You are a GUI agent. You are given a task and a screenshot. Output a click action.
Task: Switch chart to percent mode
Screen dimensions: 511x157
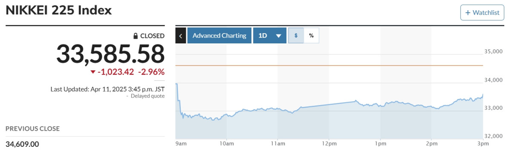311,35
